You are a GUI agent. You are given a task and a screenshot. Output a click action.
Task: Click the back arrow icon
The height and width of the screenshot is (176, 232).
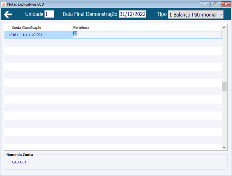pos(8,14)
